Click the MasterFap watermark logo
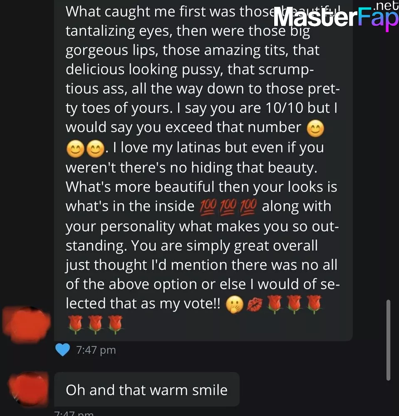Viewport: 399px width, 416px height. 336,17
